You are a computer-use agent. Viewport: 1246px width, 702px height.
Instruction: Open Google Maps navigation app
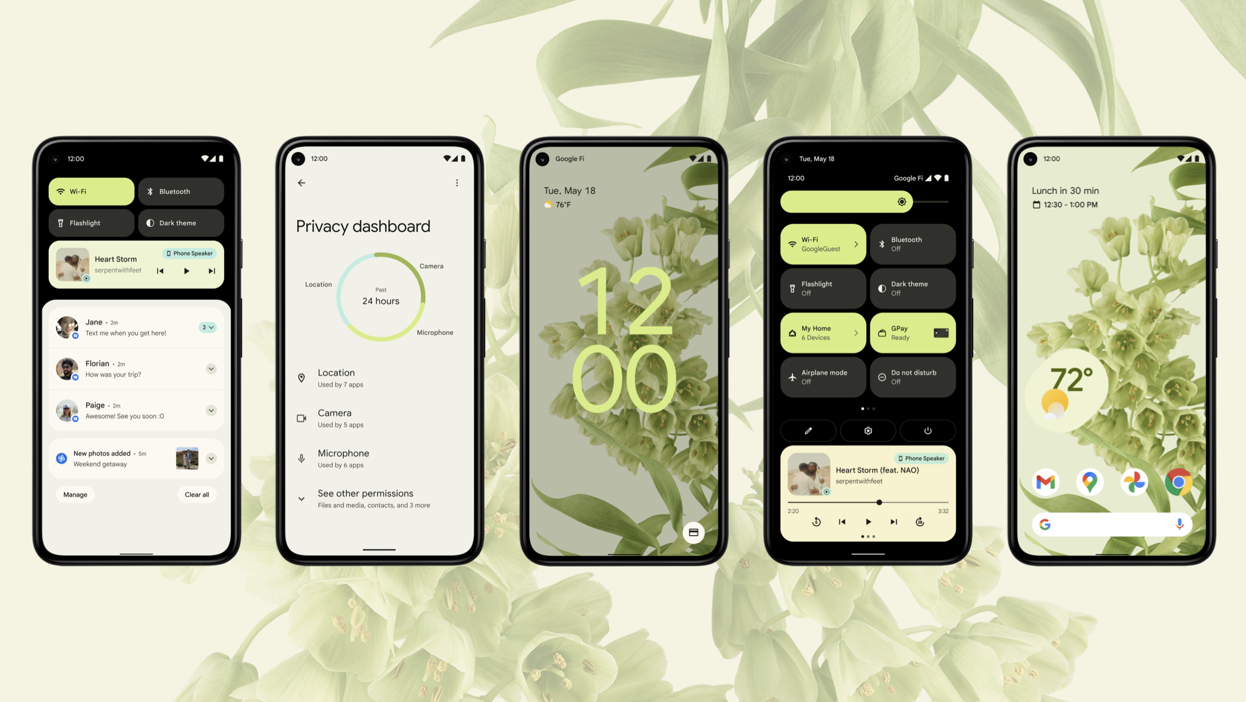[x=1088, y=480]
